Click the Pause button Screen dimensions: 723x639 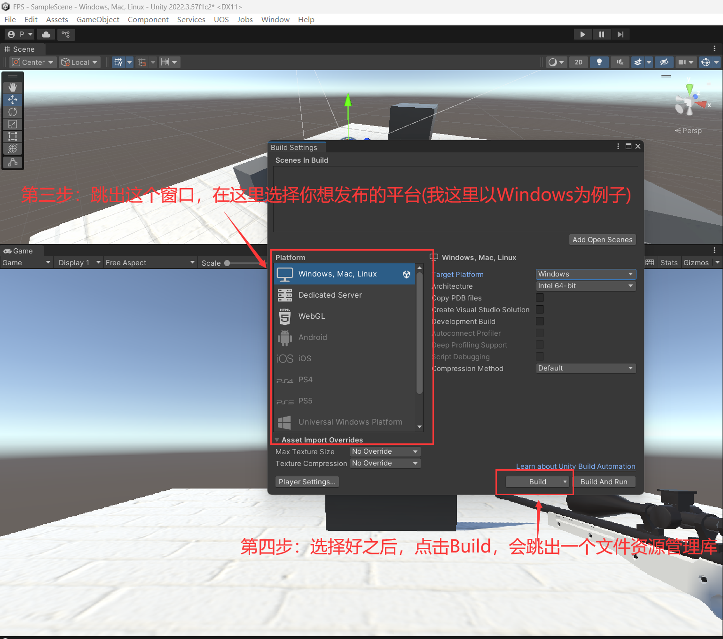(x=602, y=34)
